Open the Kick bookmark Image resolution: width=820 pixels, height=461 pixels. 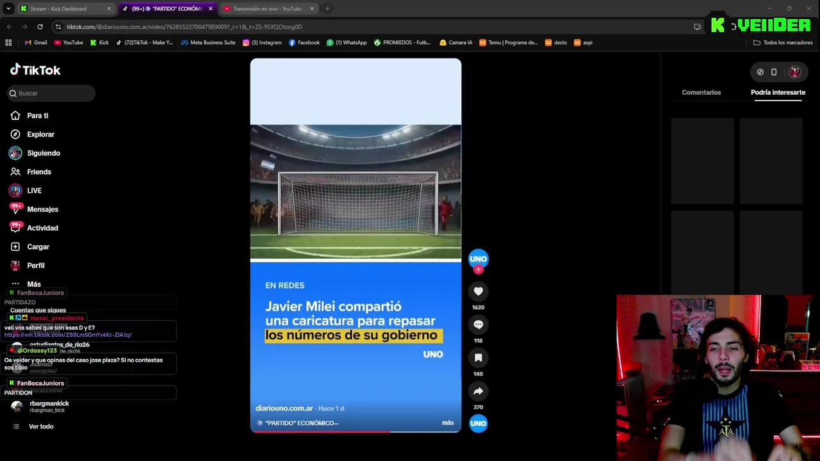point(99,42)
